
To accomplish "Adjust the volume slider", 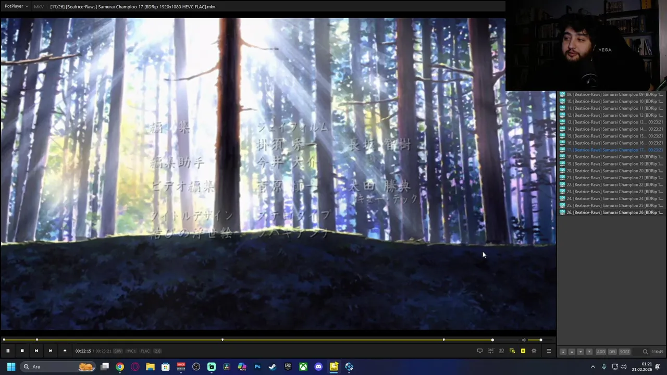I will point(540,340).
